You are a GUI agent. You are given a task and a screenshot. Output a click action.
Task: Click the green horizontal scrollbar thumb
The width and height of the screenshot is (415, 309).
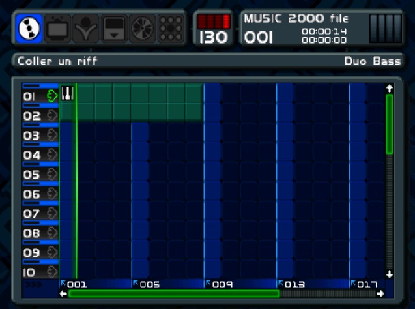click(174, 293)
